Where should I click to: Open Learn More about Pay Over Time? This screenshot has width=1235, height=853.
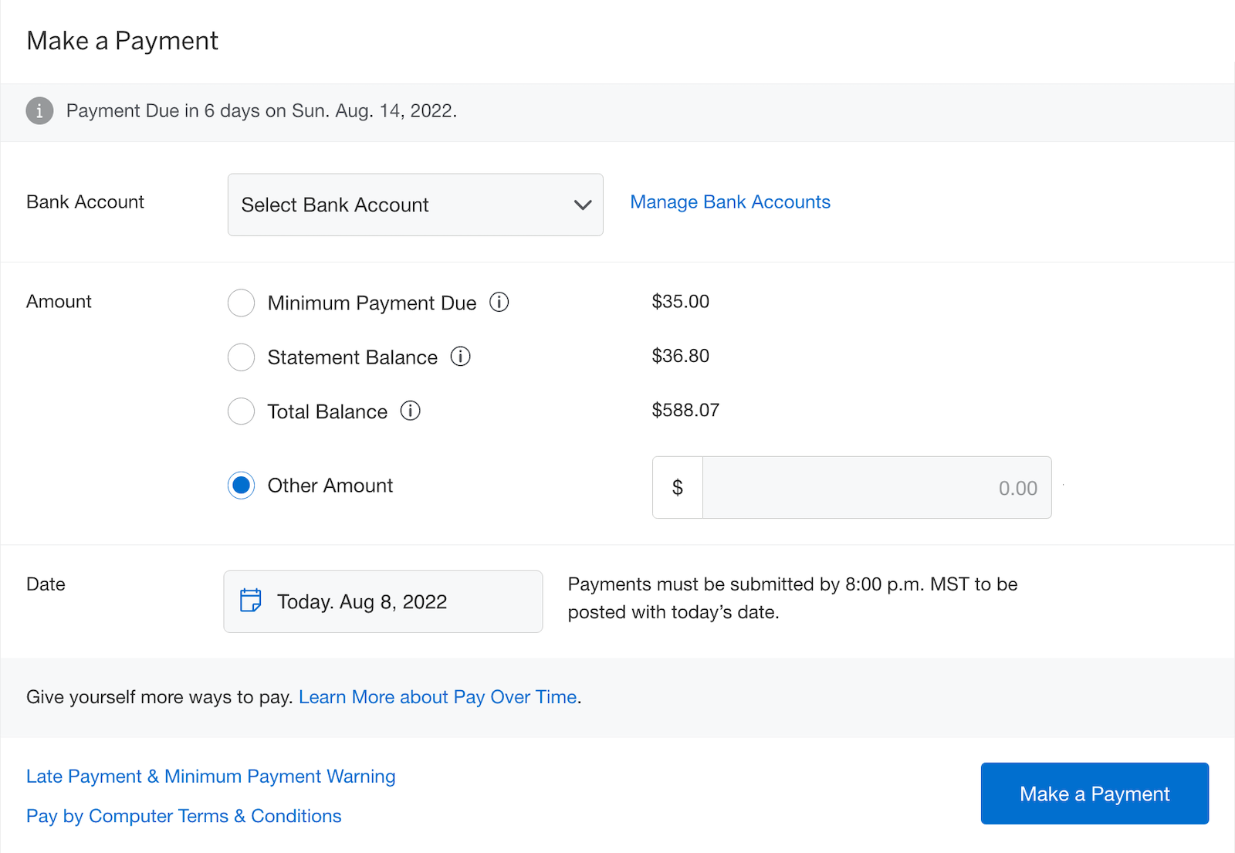pos(438,696)
